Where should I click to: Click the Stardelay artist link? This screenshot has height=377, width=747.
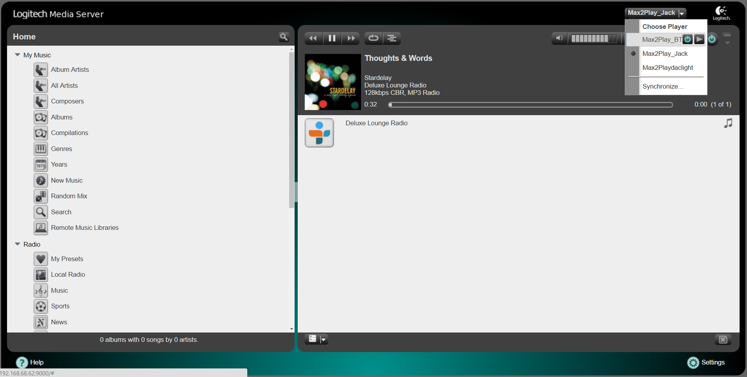click(x=378, y=78)
